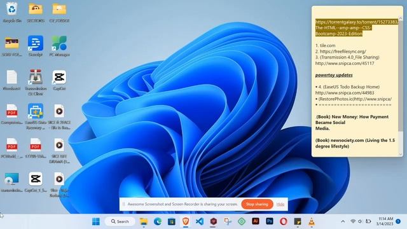
Task: Open Microsoft Store from the taskbar
Action: [x=172, y=221]
